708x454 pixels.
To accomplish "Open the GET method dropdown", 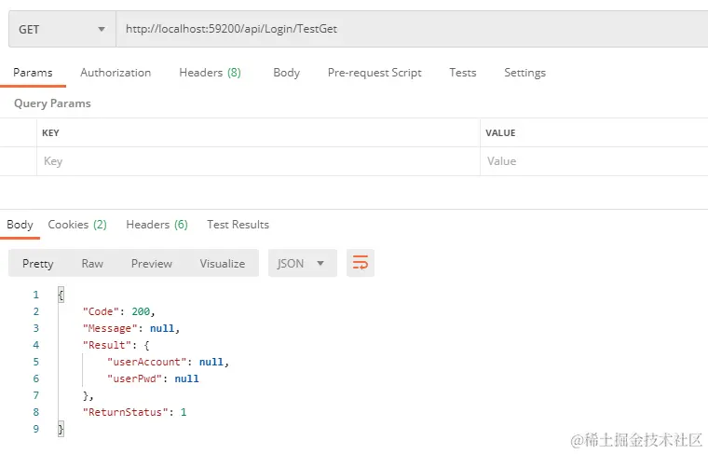I will (x=61, y=29).
